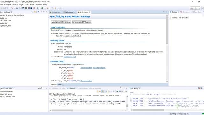The image size is (204, 115).
Task: Click the Console scroll-right arrow
Action: click(x=125, y=111)
